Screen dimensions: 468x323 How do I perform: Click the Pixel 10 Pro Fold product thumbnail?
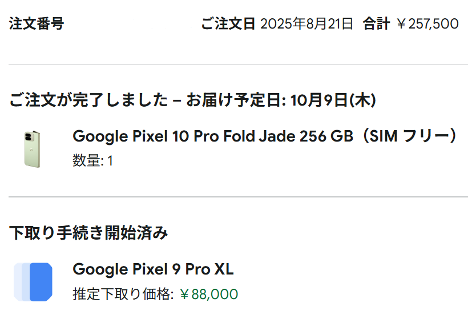[33, 148]
